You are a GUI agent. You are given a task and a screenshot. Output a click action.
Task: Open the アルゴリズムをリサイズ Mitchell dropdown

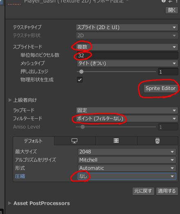[127, 160]
